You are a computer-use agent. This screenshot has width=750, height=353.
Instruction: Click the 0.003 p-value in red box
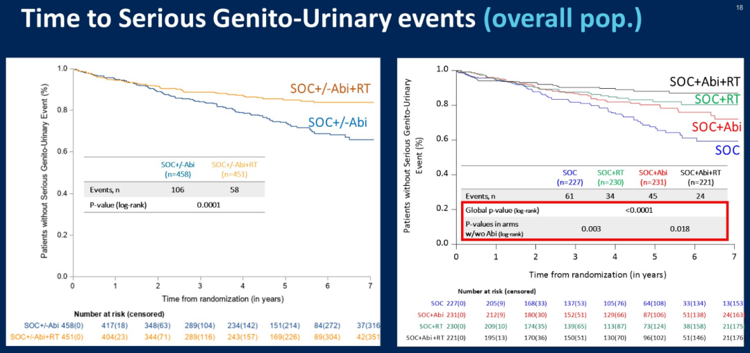591,227
